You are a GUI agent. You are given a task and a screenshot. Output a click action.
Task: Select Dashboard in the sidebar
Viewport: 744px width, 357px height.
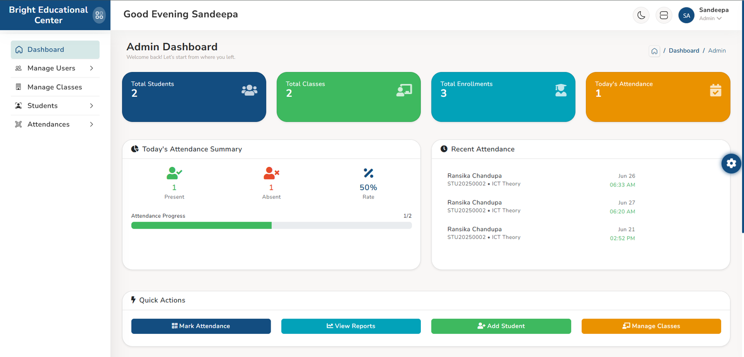tap(55, 50)
